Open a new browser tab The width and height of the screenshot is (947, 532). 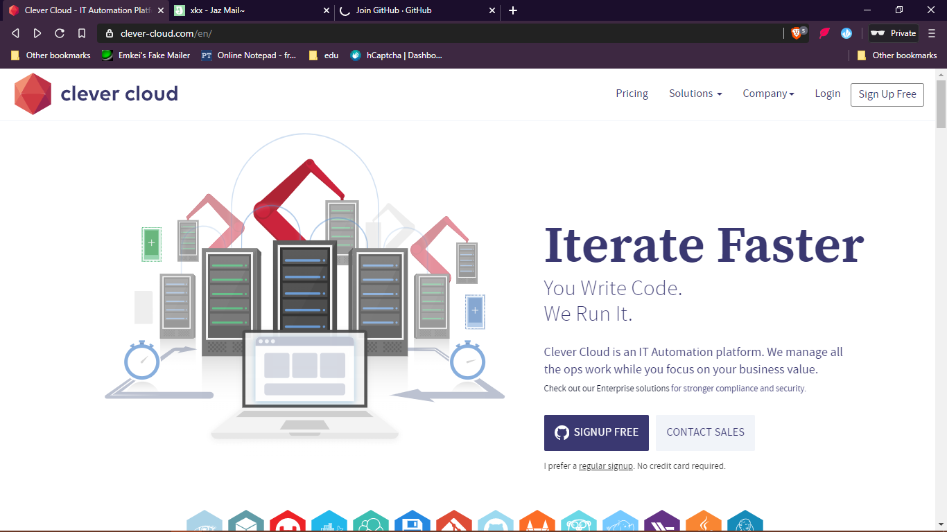(x=513, y=10)
